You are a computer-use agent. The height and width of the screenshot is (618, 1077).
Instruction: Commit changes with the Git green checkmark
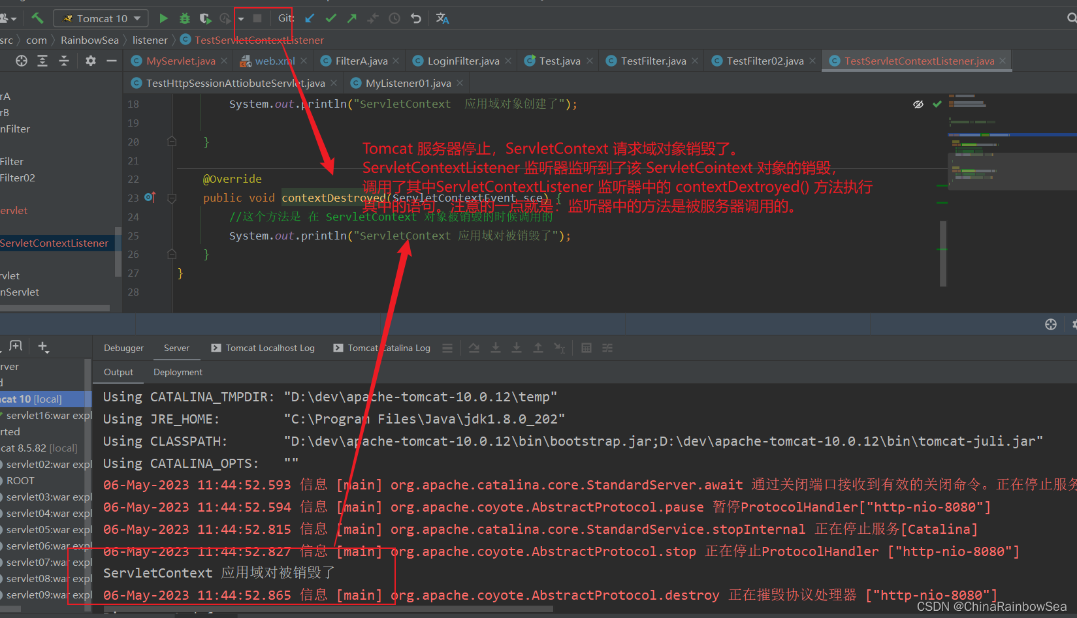pos(331,18)
